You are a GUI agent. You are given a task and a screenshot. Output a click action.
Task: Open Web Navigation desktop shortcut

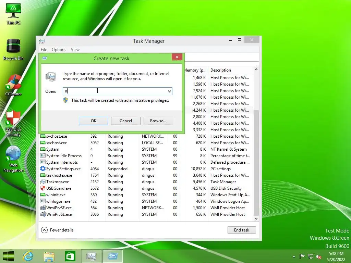click(x=13, y=159)
